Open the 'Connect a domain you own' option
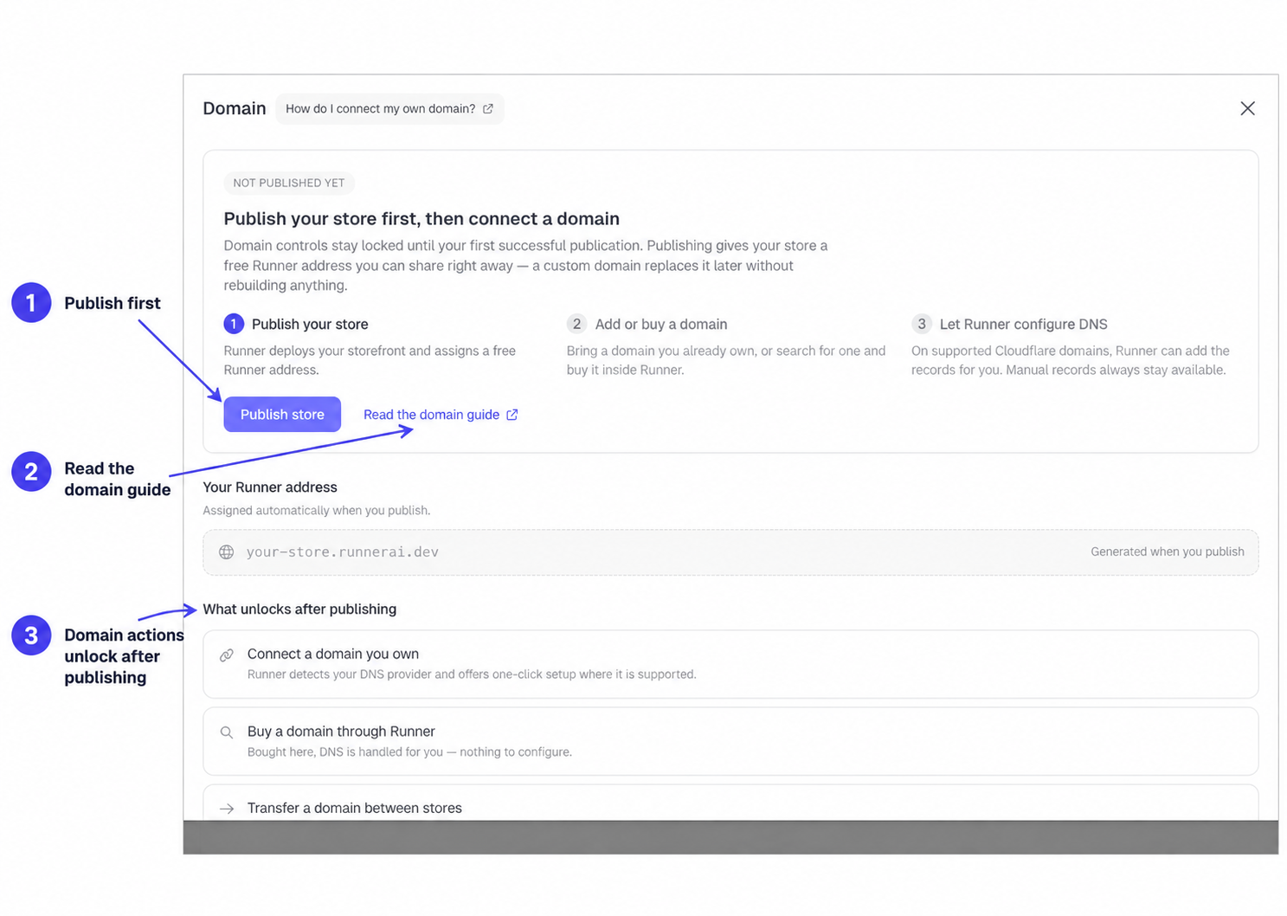The height and width of the screenshot is (916, 1287). [730, 664]
